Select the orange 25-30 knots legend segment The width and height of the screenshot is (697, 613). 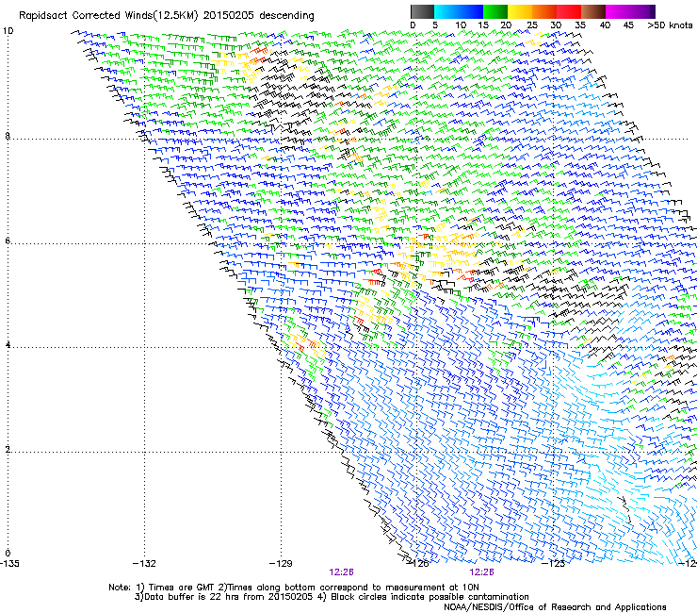point(544,11)
